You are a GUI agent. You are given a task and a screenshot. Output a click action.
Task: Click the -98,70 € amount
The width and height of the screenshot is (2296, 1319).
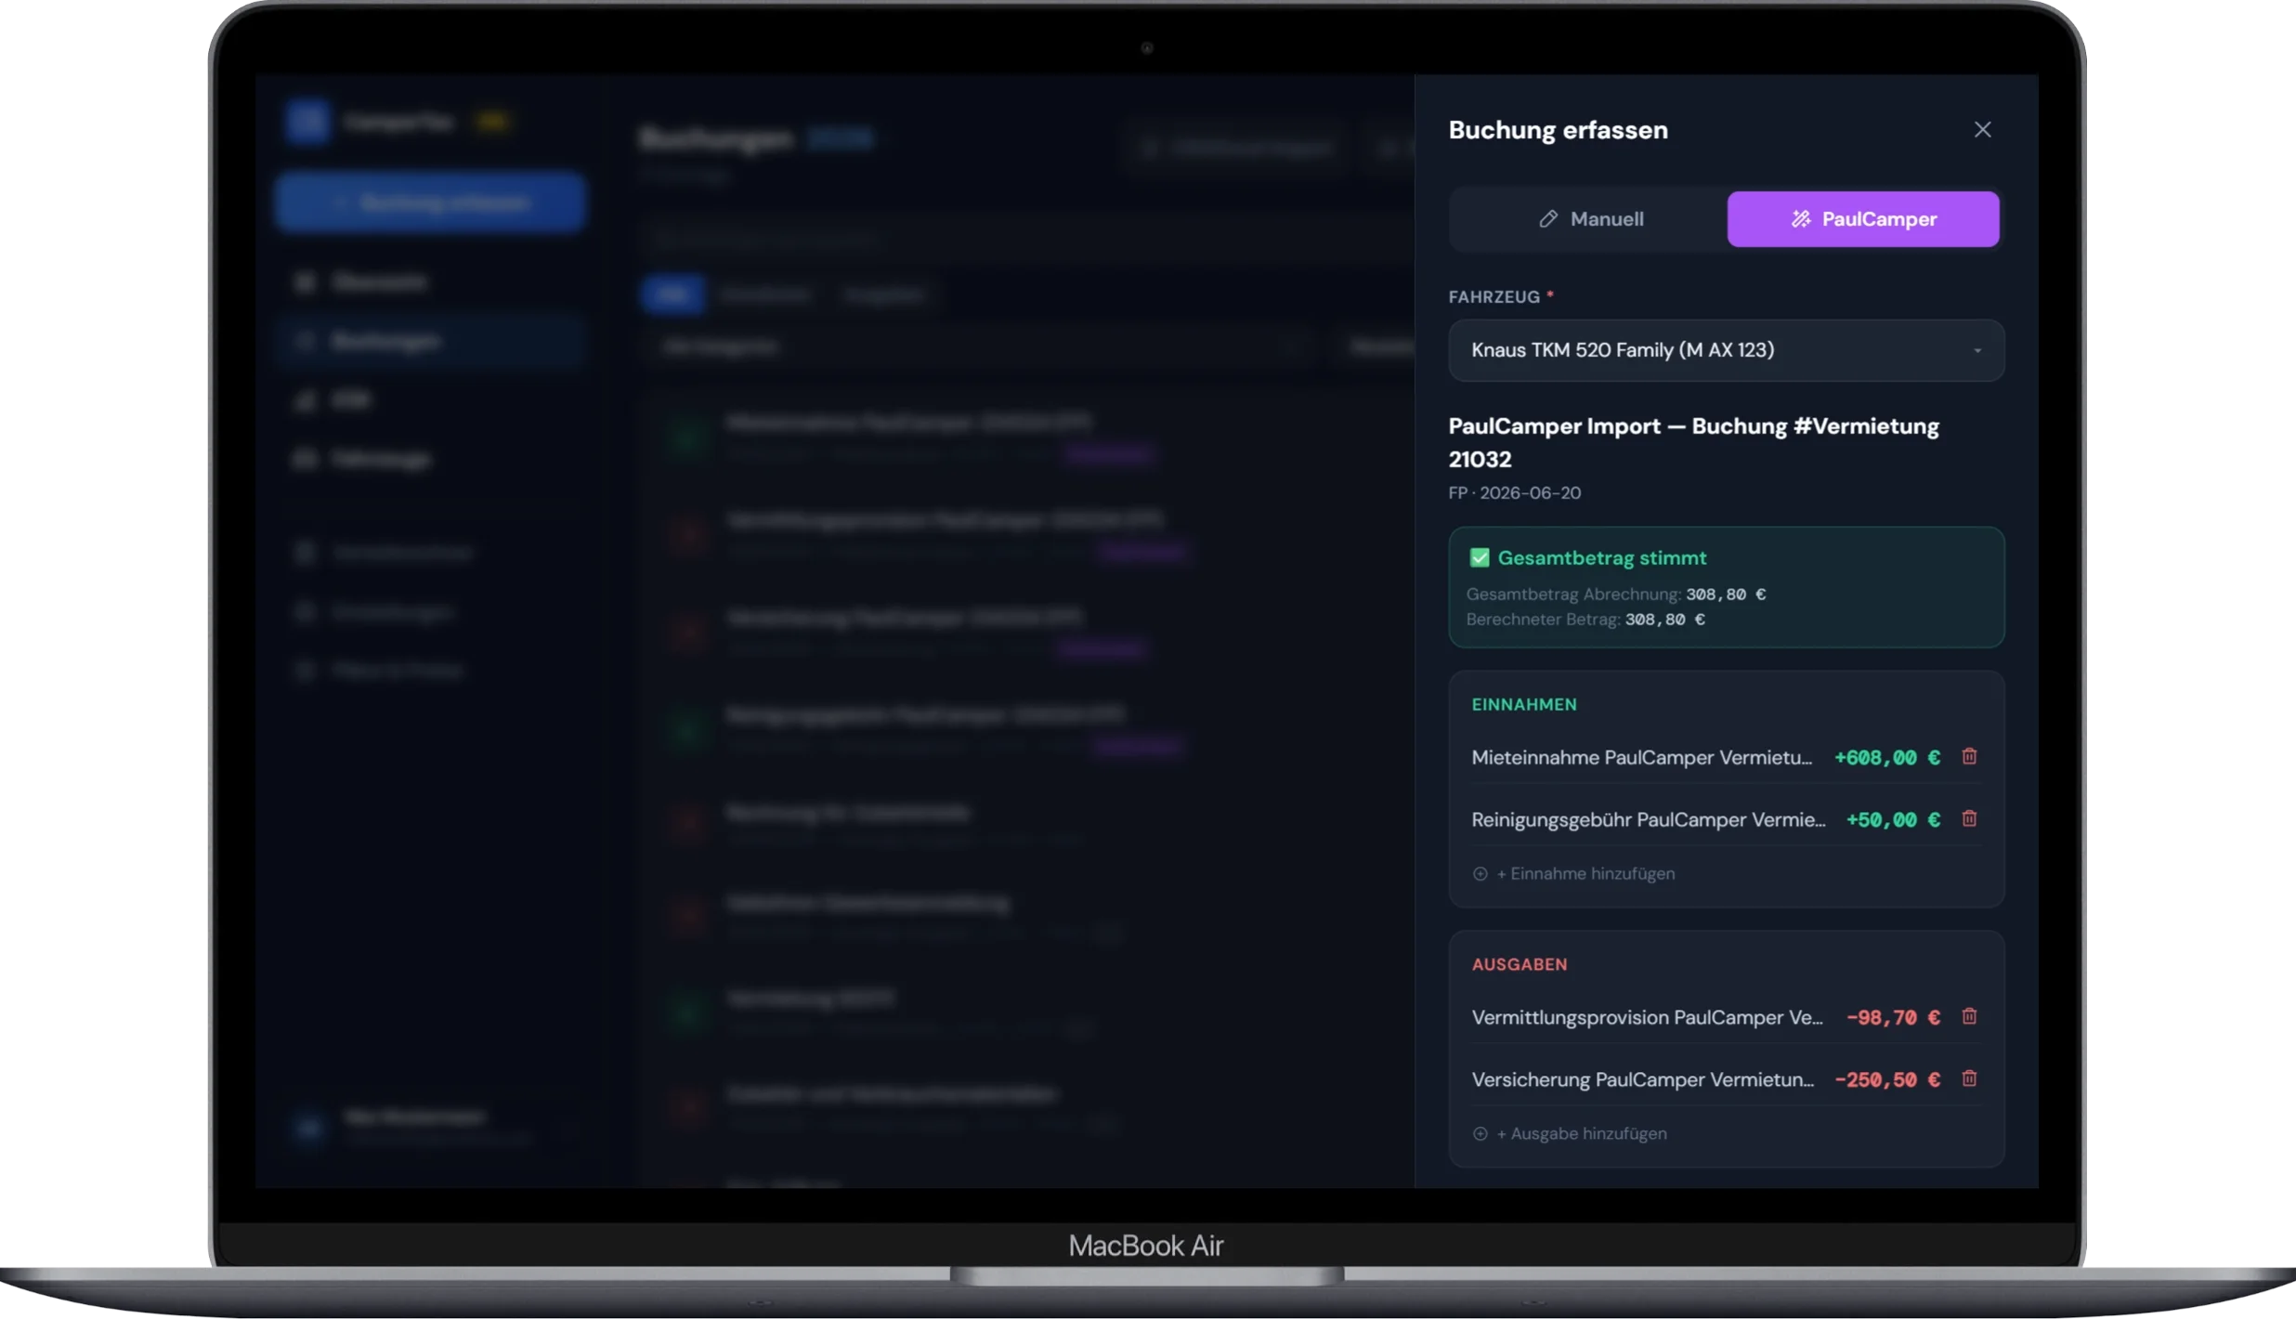pos(1893,1018)
